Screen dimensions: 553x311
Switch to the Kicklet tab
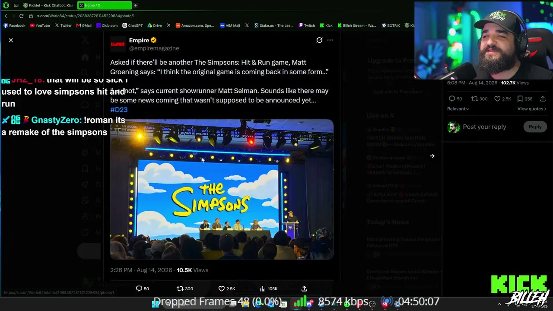(x=48, y=5)
